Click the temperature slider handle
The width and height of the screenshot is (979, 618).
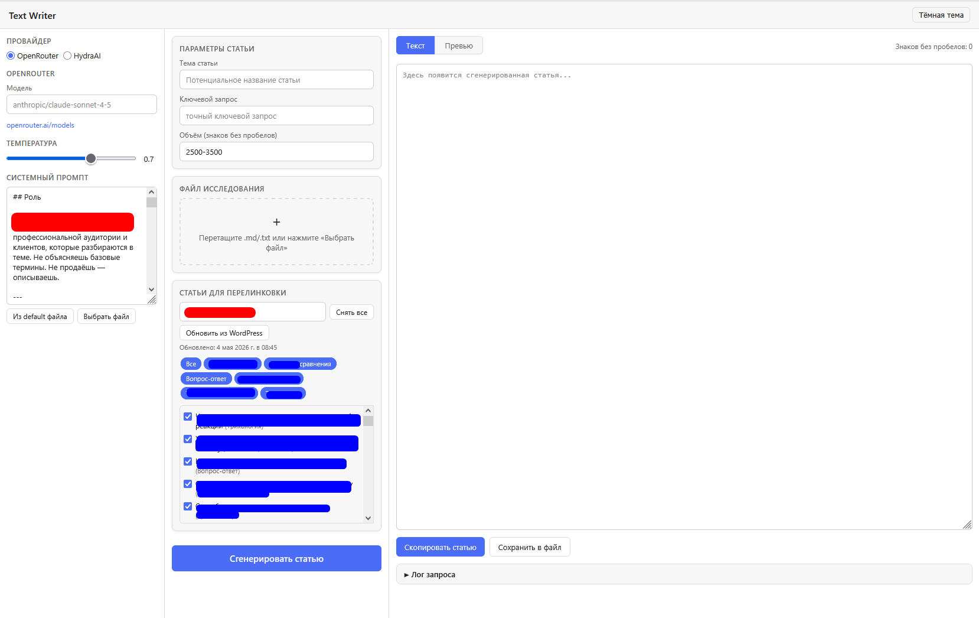tap(91, 158)
